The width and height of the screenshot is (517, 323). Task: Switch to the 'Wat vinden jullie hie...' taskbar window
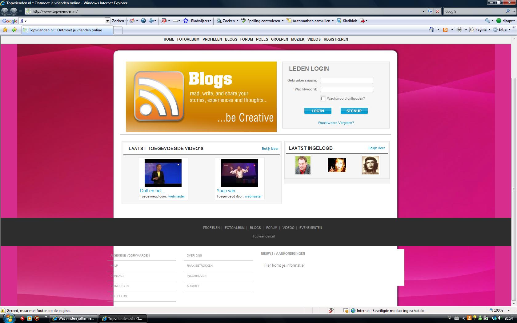[x=74, y=318]
